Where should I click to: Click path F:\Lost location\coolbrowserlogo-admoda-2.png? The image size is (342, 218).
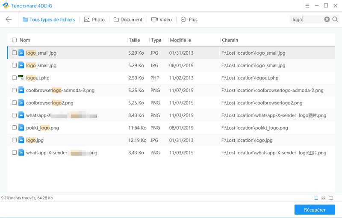(272, 90)
